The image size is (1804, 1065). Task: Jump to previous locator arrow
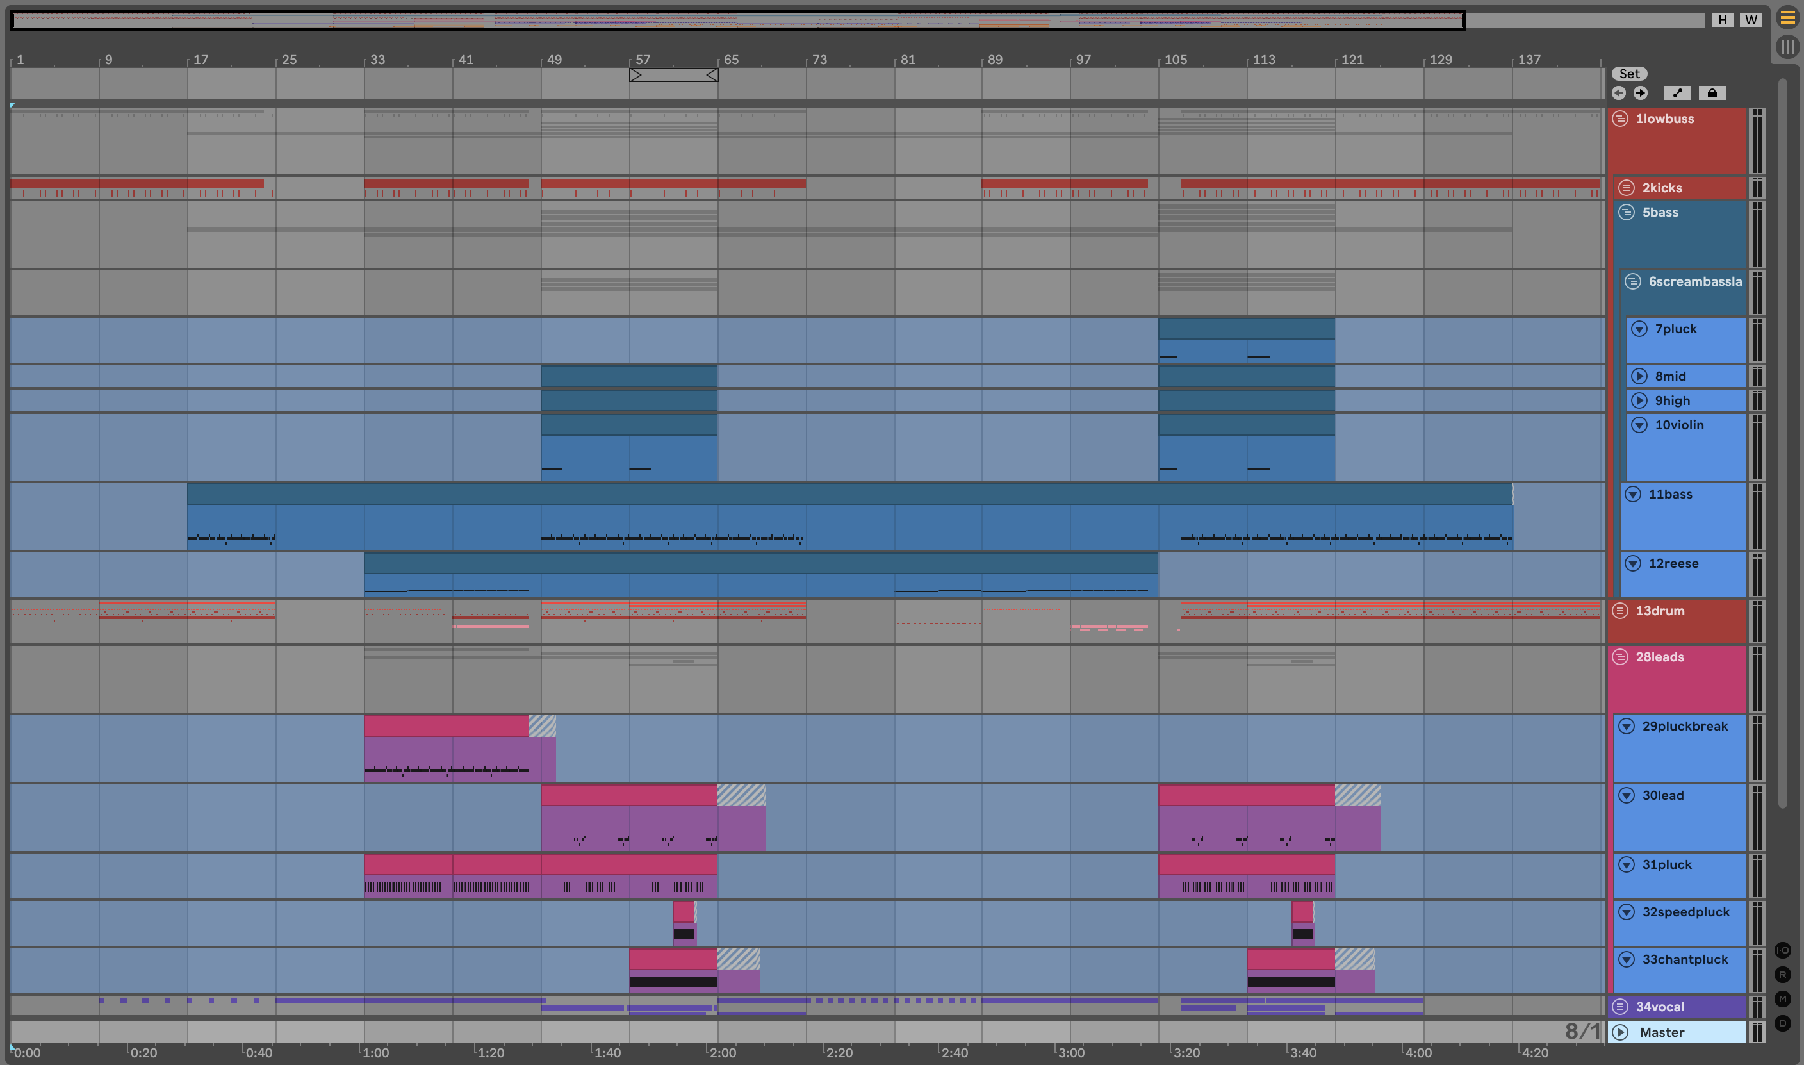(x=1618, y=92)
